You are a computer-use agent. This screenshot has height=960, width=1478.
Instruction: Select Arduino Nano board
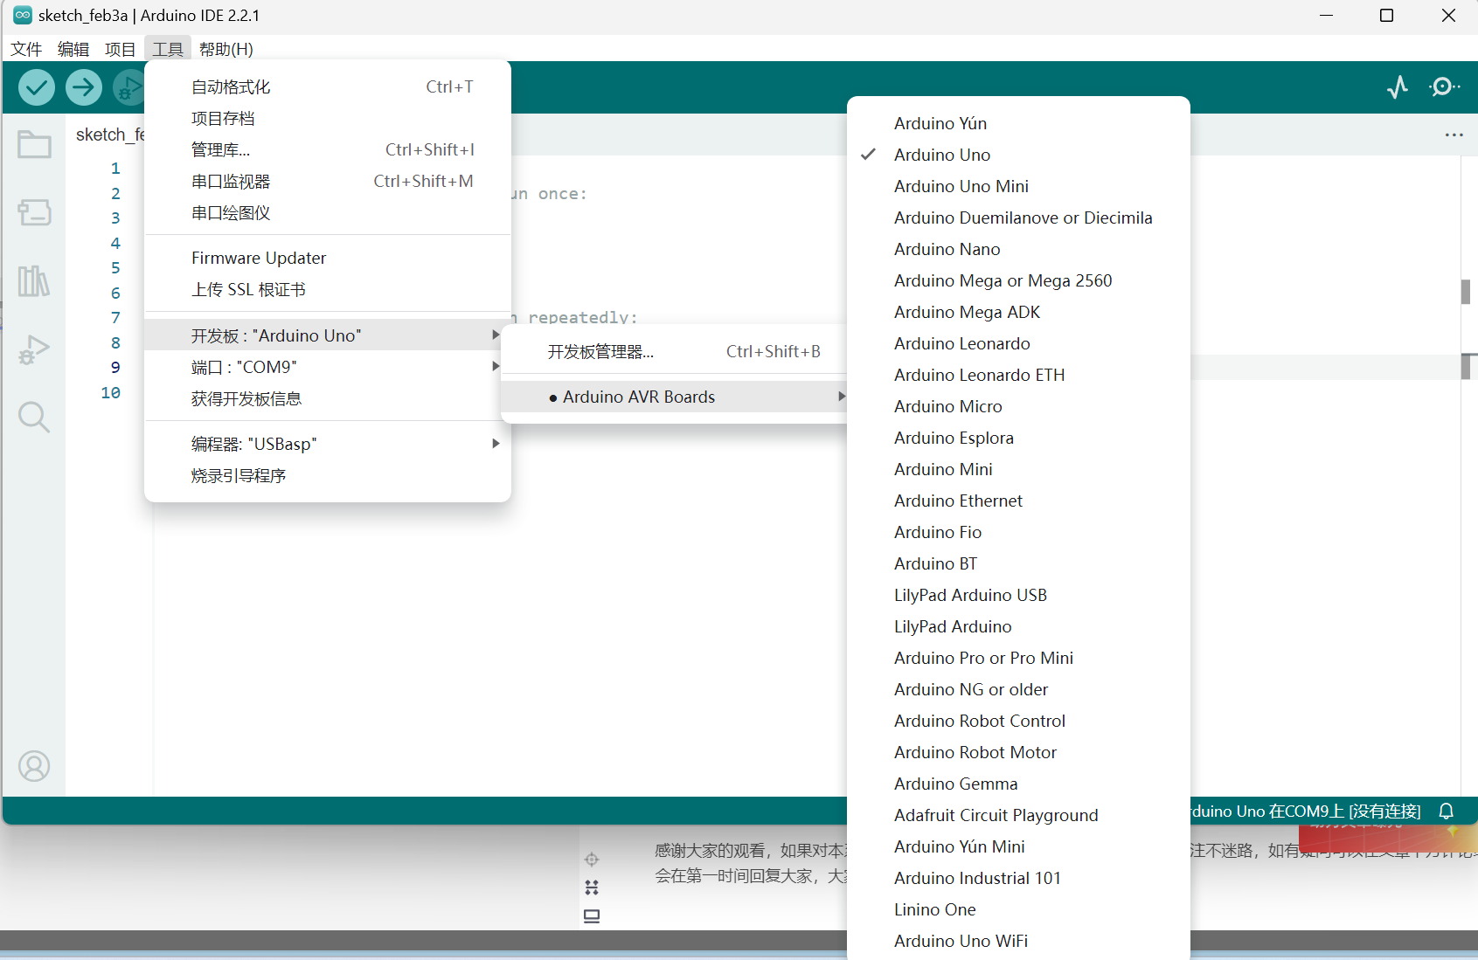click(x=1018, y=249)
